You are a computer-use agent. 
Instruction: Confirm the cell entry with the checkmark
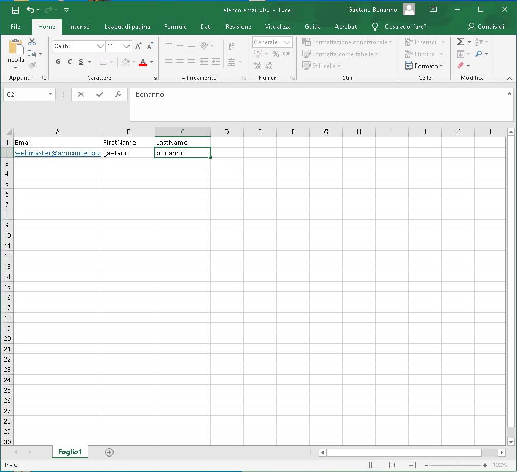(100, 95)
